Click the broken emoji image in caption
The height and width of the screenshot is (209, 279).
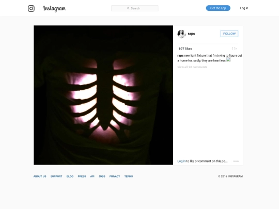pos(228,60)
